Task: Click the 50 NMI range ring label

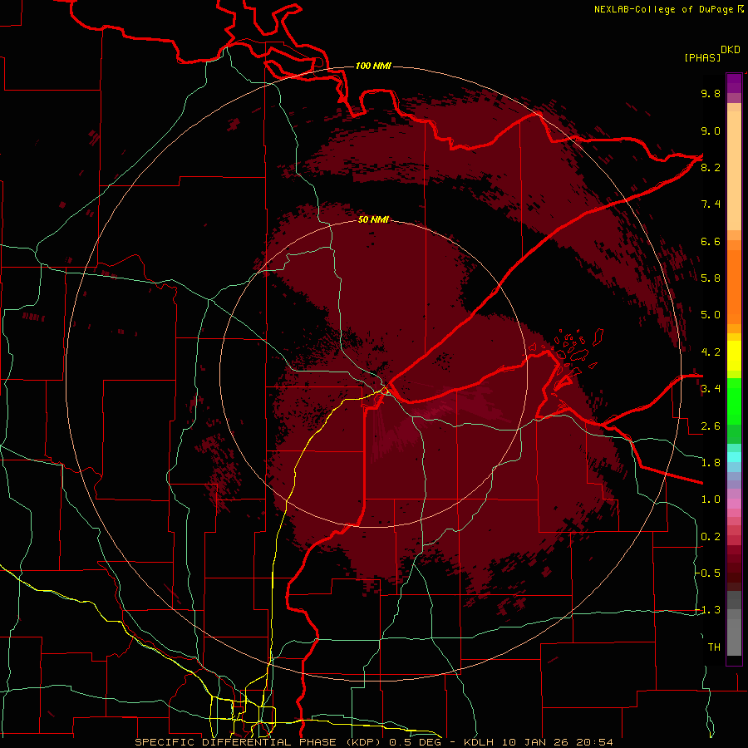Action: pos(373,219)
